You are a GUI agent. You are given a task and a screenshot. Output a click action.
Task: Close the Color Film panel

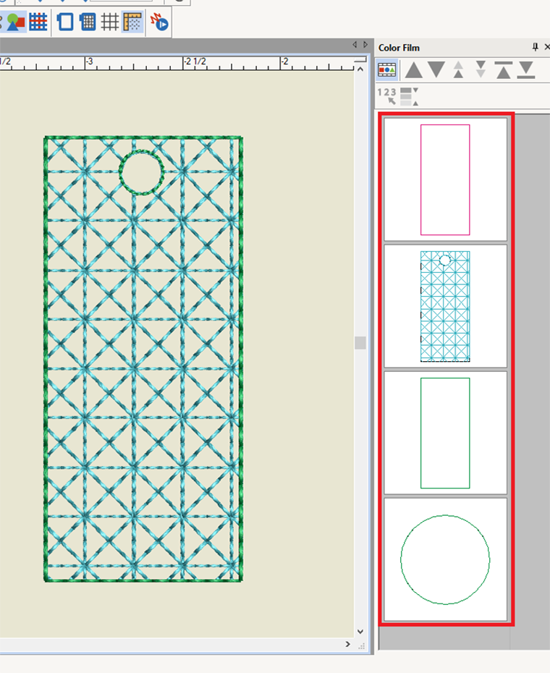point(546,47)
